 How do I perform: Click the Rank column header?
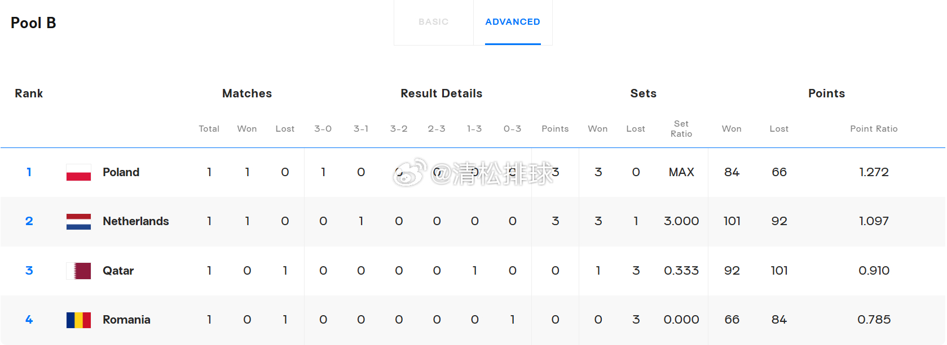tap(29, 93)
